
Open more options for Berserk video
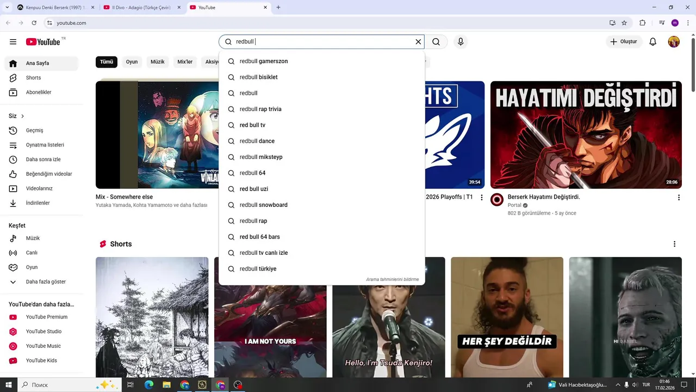coord(679,198)
